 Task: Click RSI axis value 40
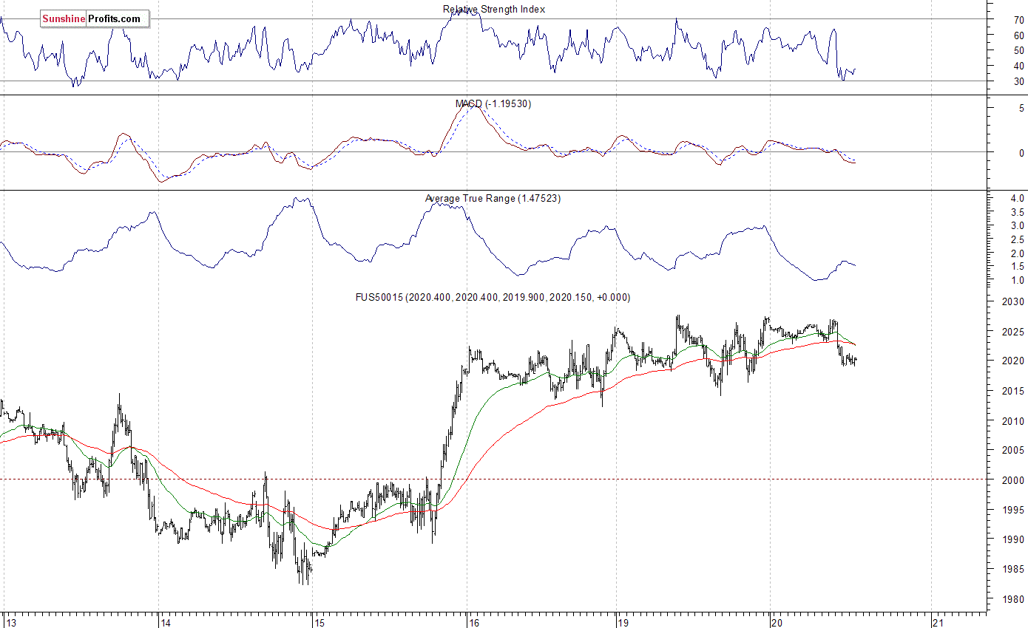click(1019, 66)
